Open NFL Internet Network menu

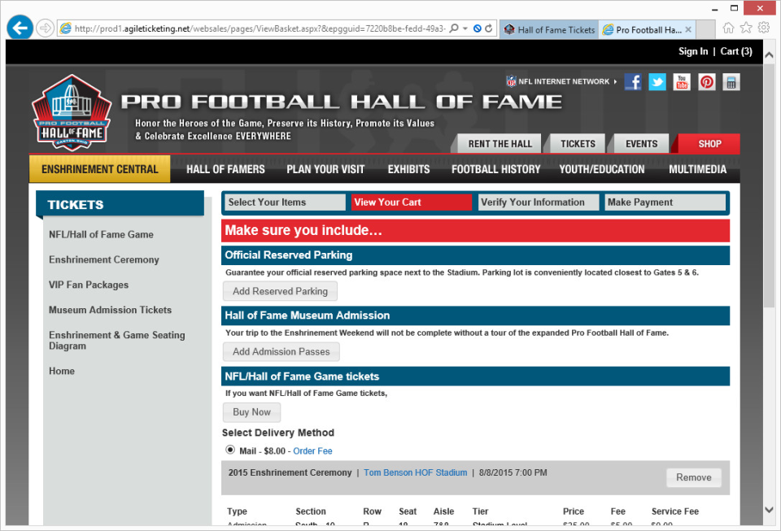click(561, 81)
